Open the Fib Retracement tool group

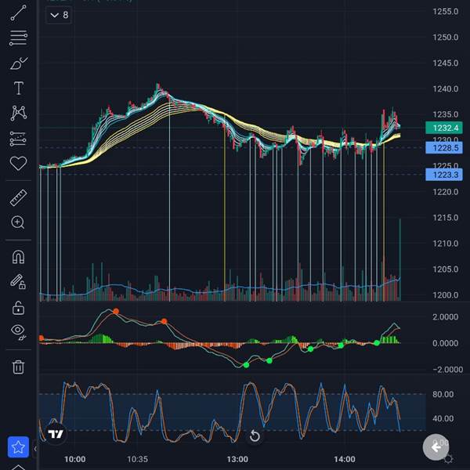[18, 38]
